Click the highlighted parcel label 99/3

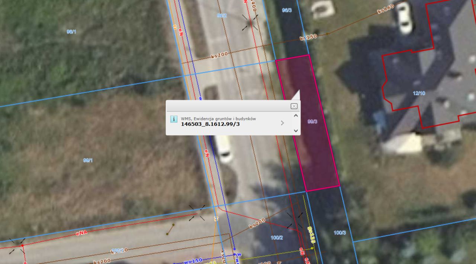pos(312,121)
